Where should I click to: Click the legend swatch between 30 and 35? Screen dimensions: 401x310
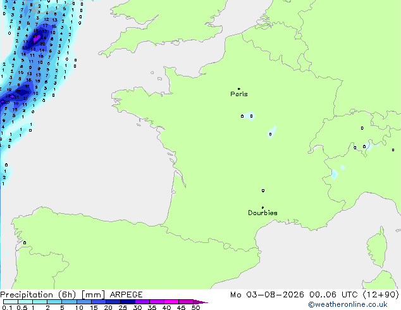point(142,302)
